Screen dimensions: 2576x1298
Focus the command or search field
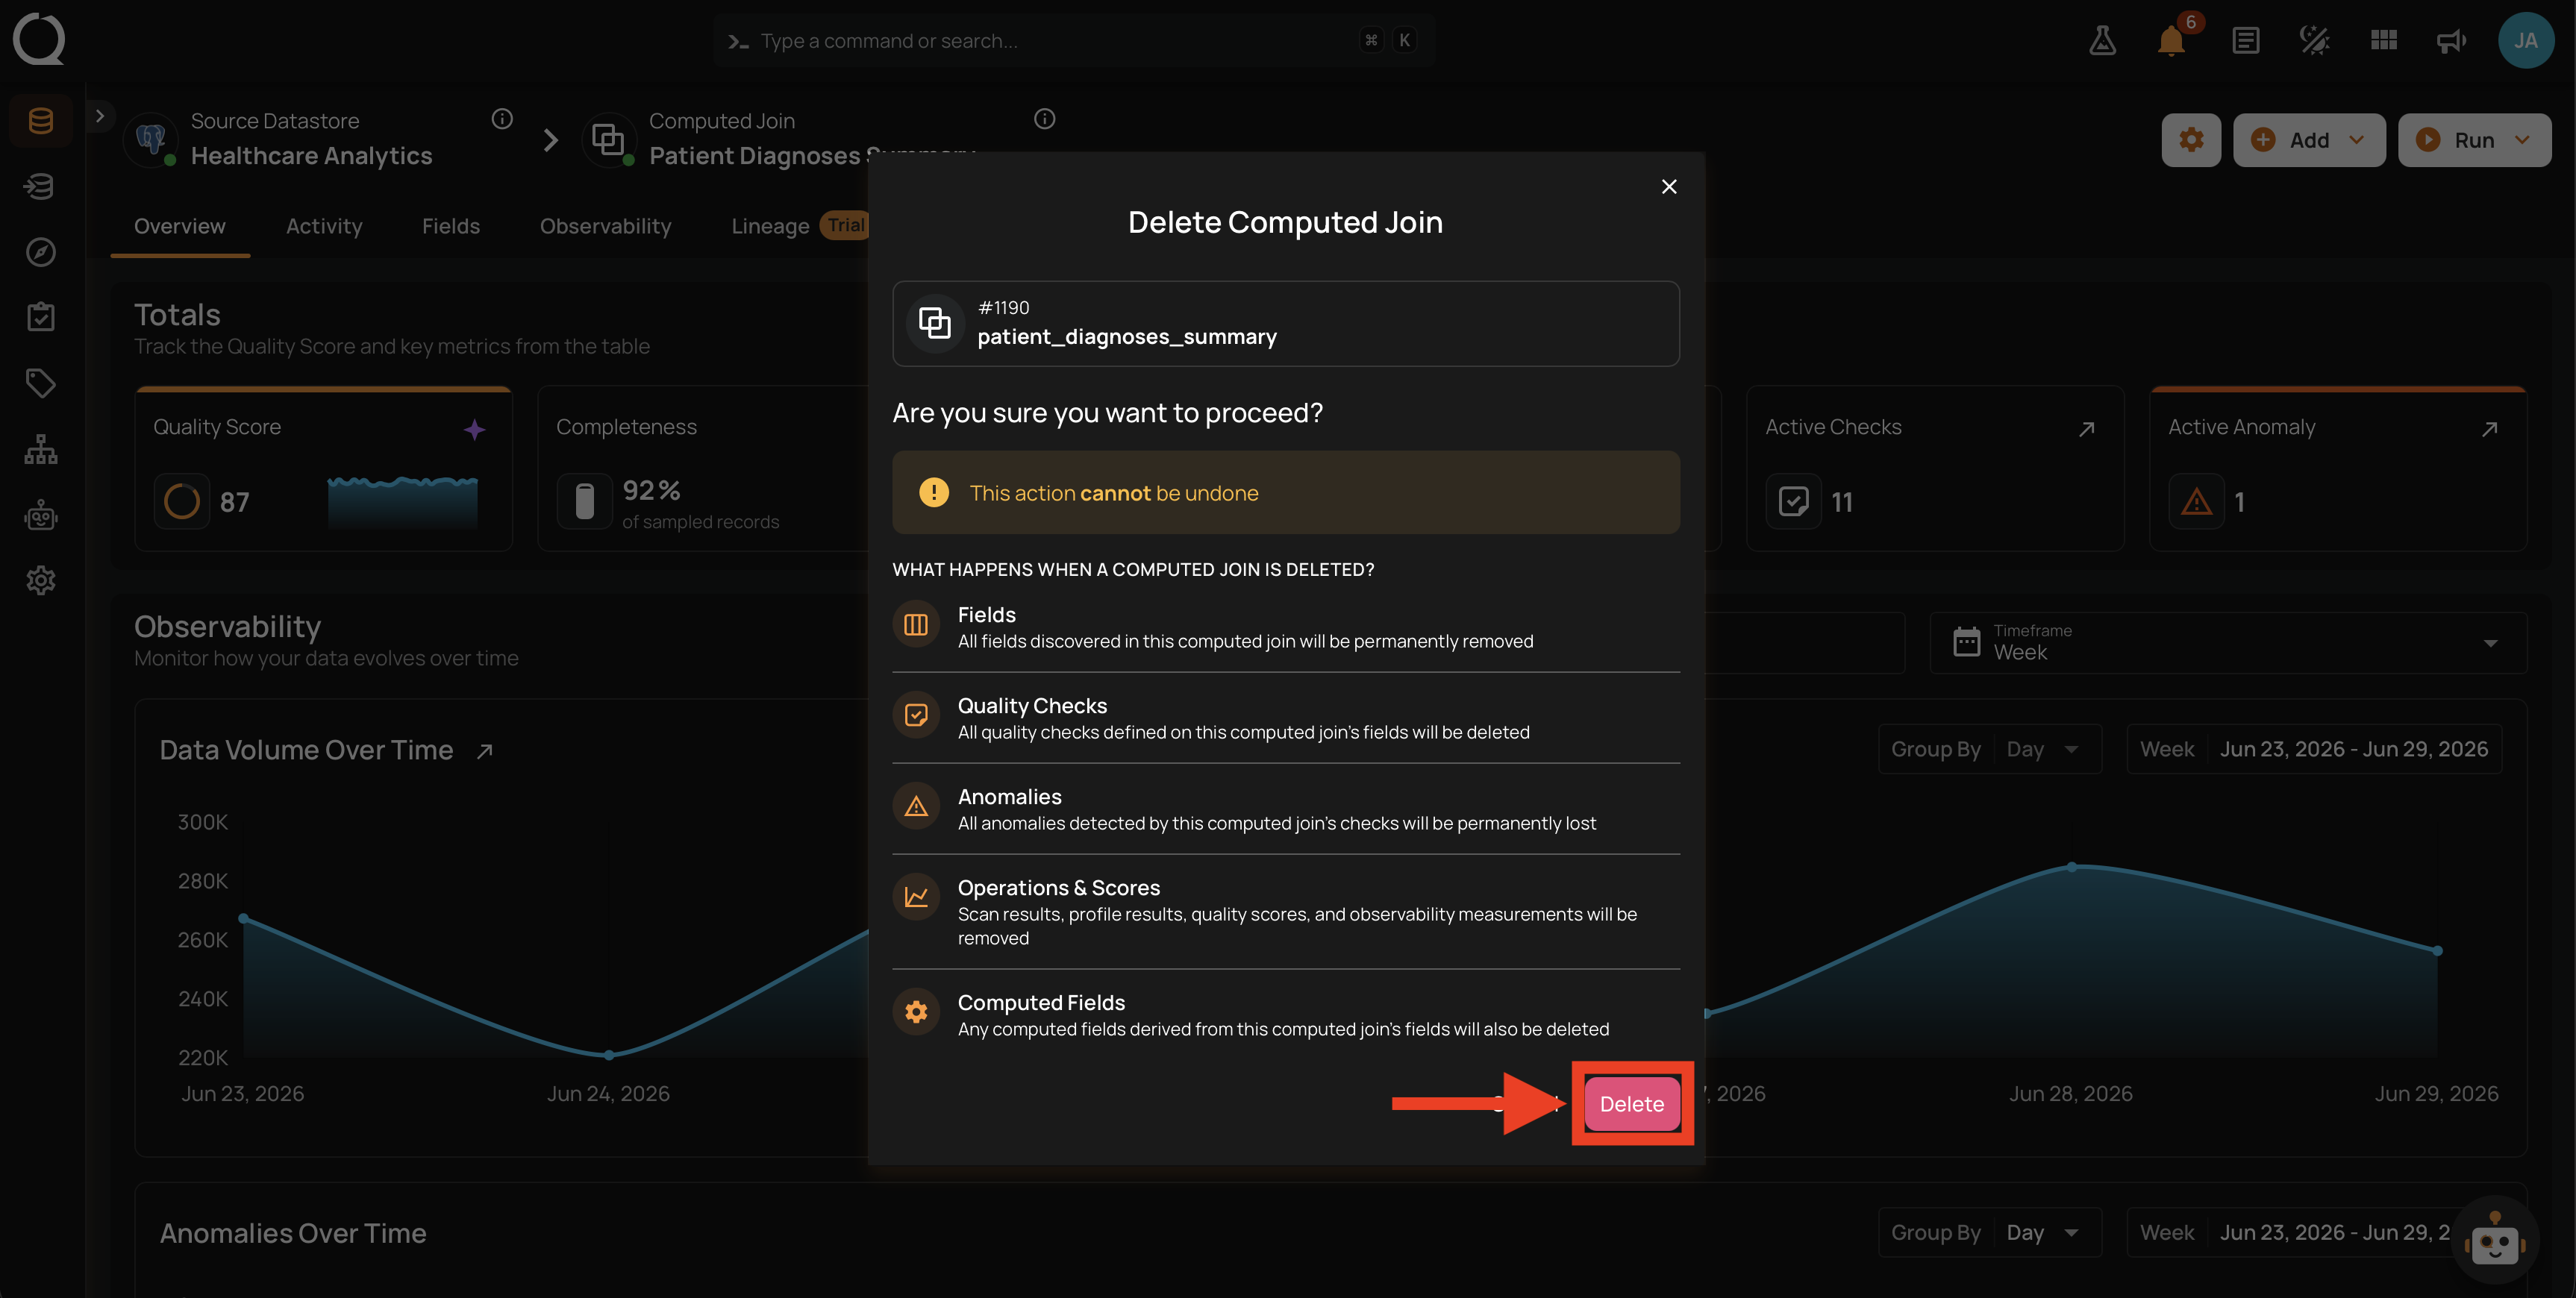(1074, 40)
